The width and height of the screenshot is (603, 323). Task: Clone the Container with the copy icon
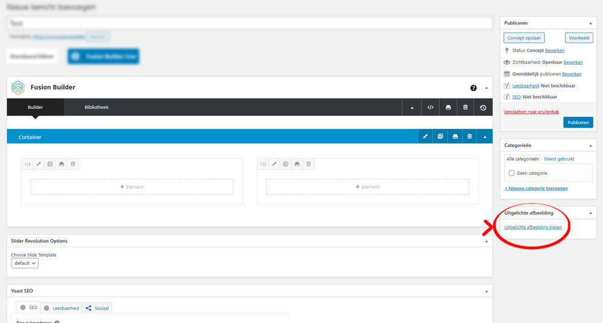pyautogui.click(x=440, y=137)
